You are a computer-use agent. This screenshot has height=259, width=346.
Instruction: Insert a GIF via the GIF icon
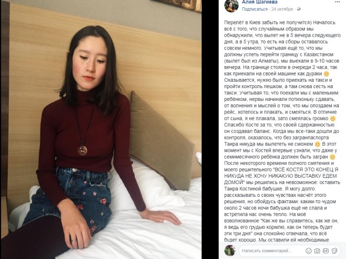(x=326, y=251)
